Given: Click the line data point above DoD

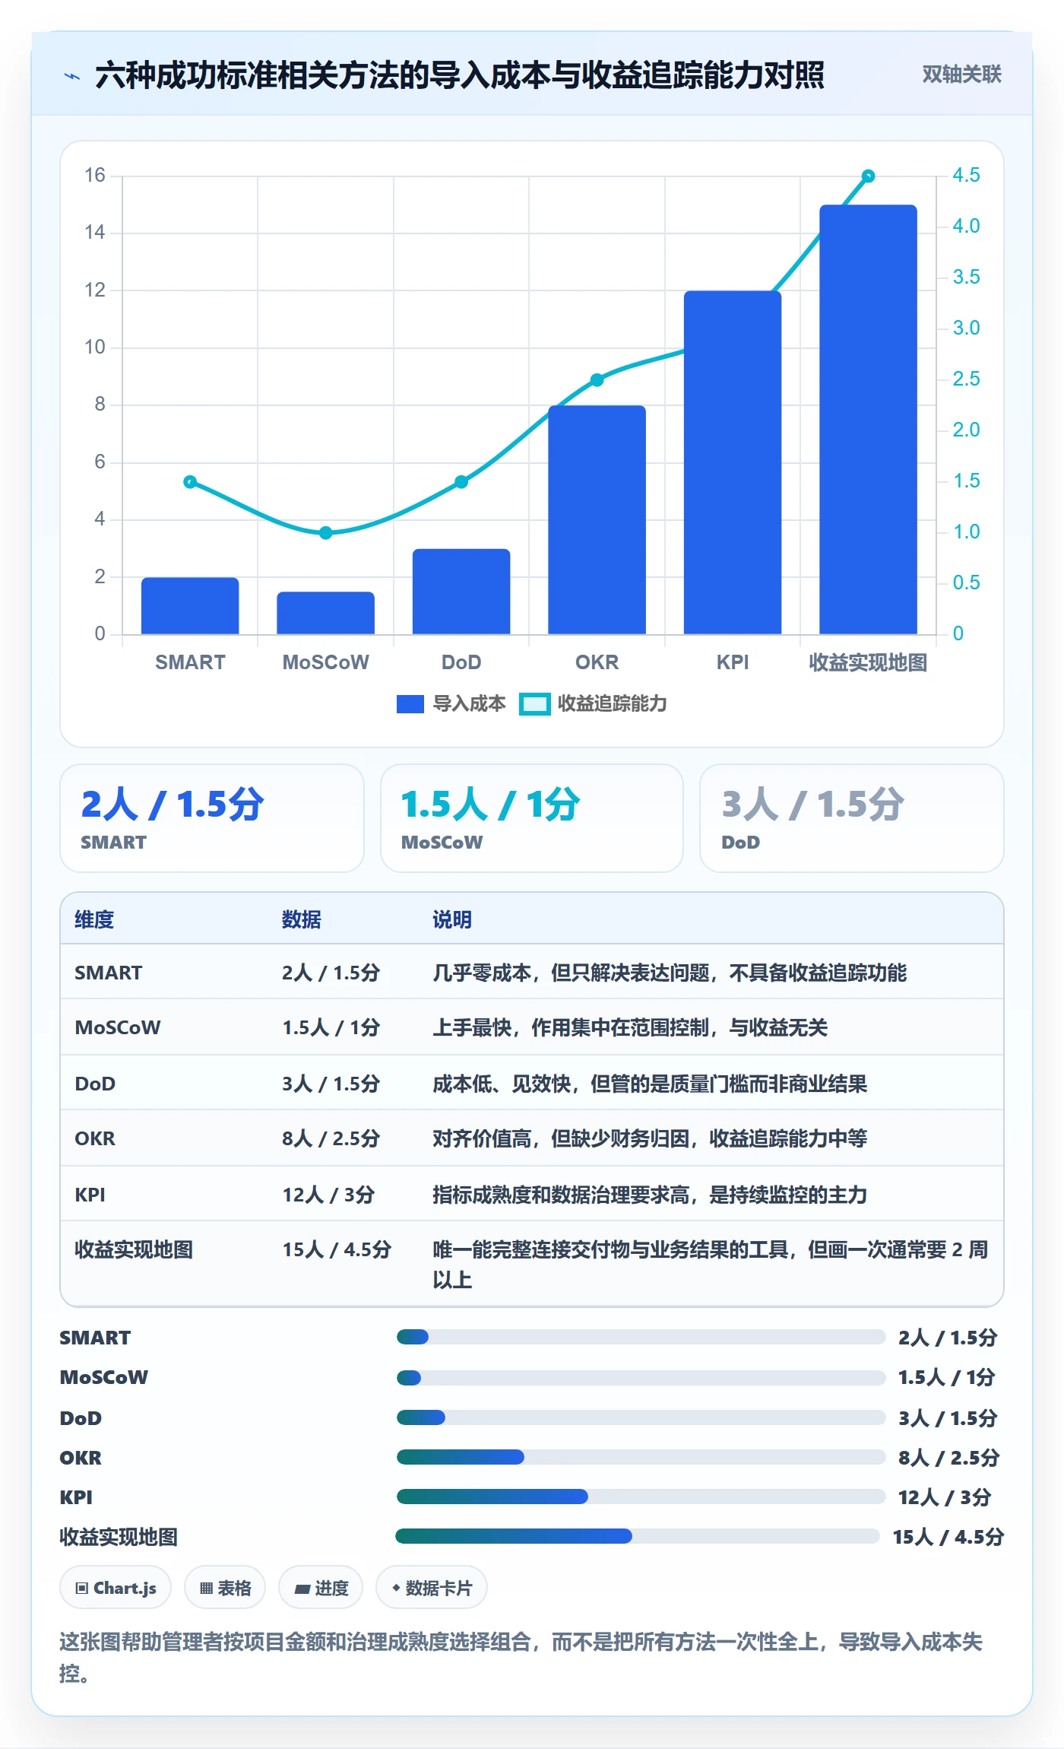Looking at the screenshot, I should click(461, 481).
